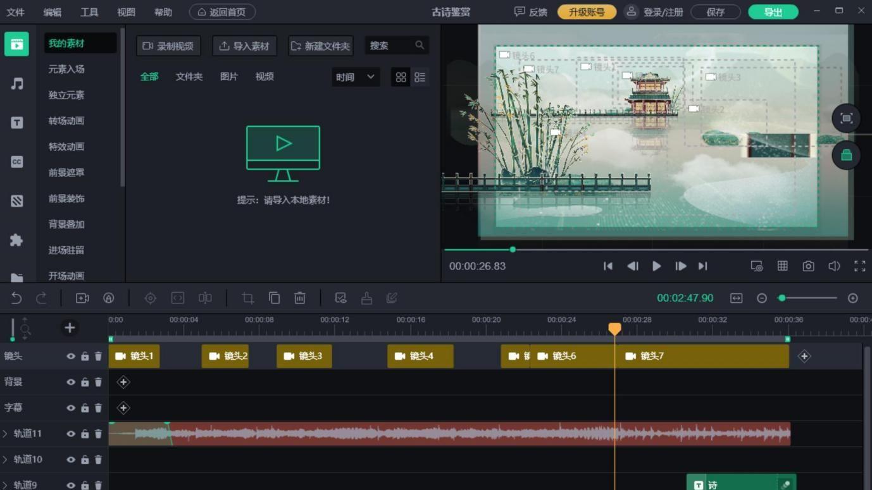Undo the last action

(16, 298)
